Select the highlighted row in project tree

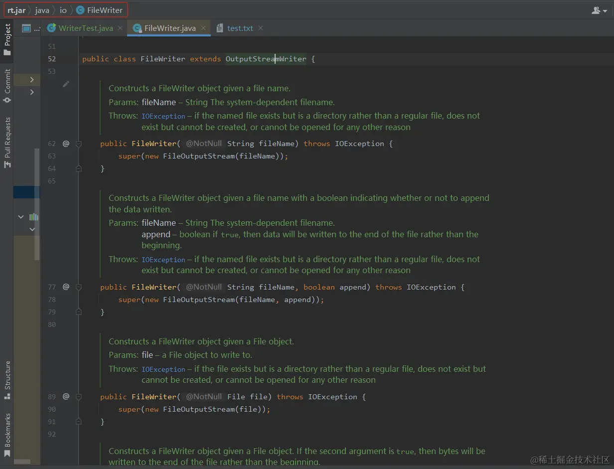pos(26,192)
